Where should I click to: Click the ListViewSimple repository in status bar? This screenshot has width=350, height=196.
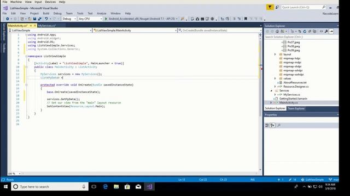tap(312, 180)
